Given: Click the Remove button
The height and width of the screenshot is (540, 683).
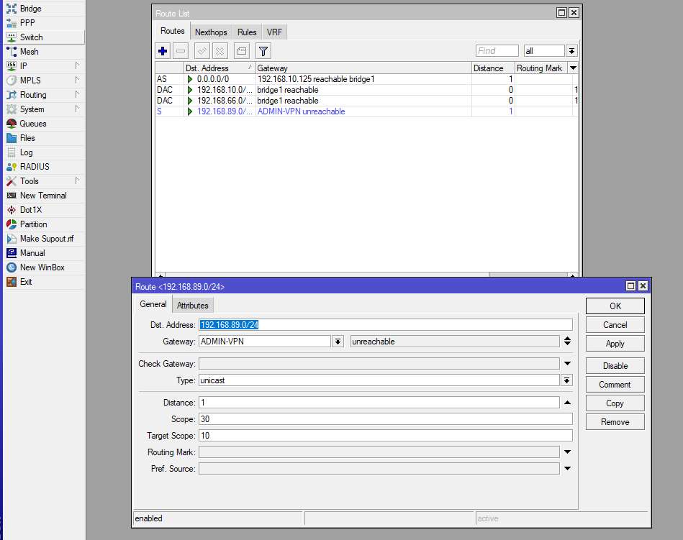Looking at the screenshot, I should pyautogui.click(x=615, y=422).
